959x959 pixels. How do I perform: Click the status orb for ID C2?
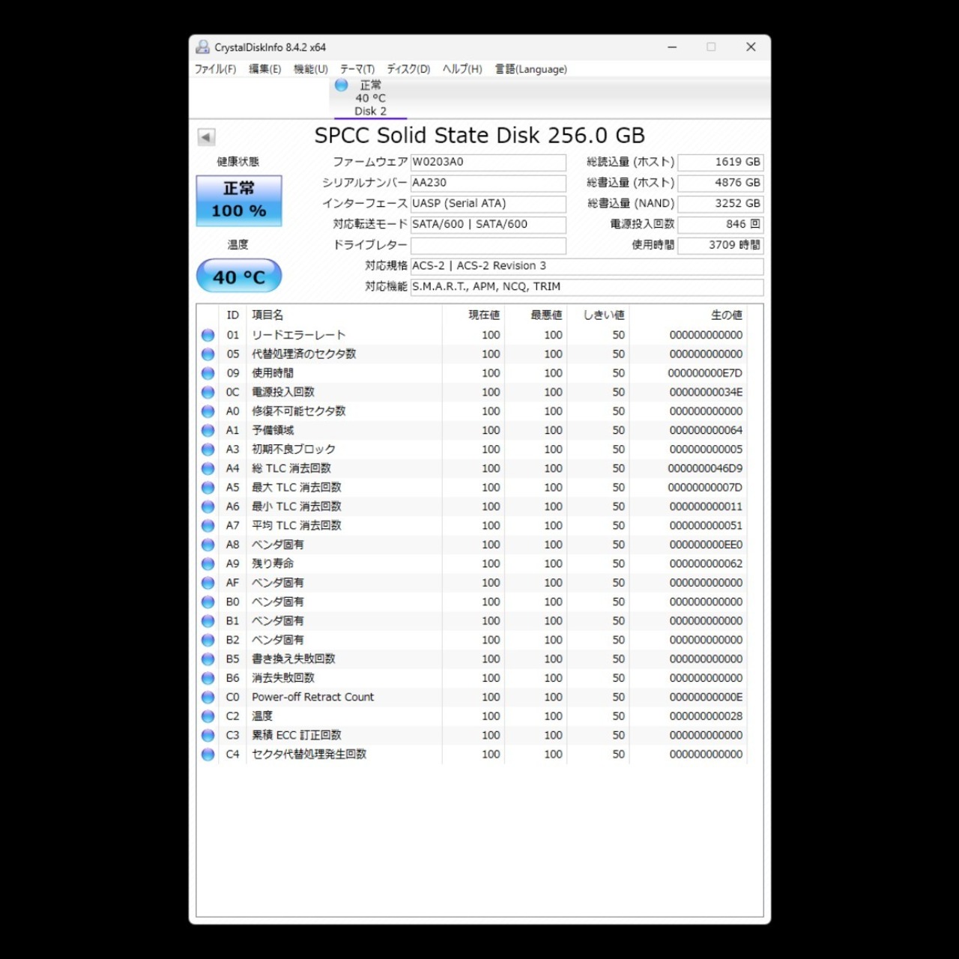coord(208,716)
